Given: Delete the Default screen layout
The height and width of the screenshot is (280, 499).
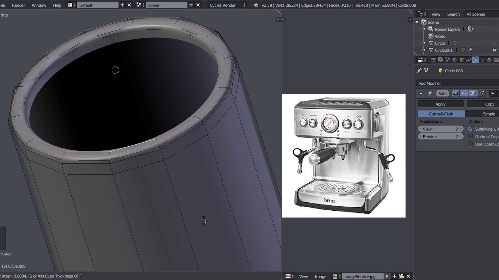Looking at the screenshot, I should click(129, 5).
